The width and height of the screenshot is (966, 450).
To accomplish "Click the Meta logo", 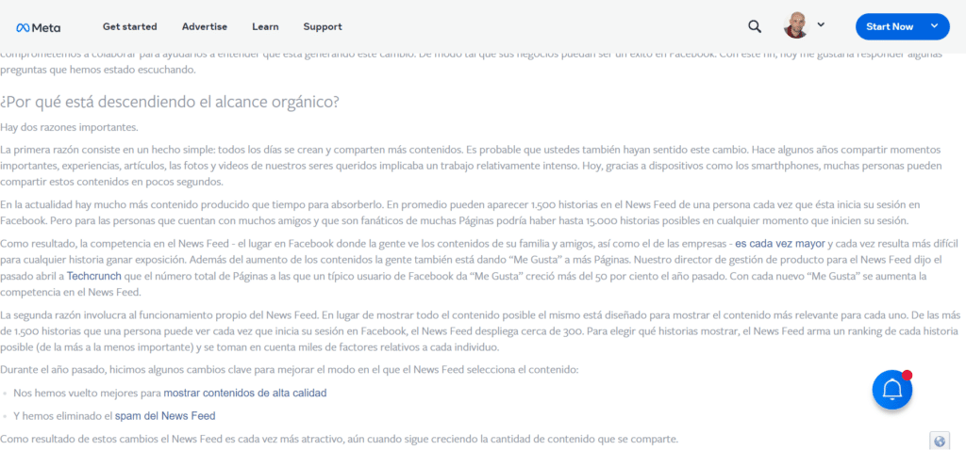I will 38,27.
